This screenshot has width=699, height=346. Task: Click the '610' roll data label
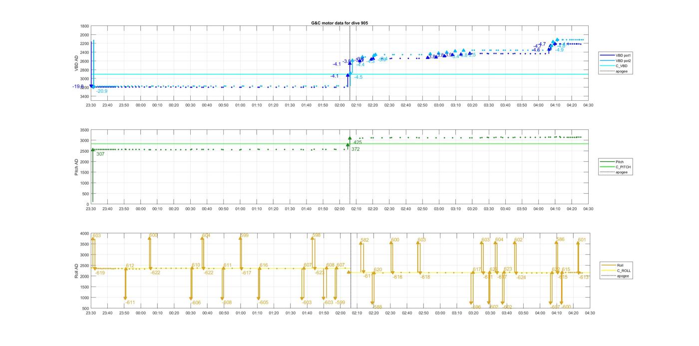[196, 265]
